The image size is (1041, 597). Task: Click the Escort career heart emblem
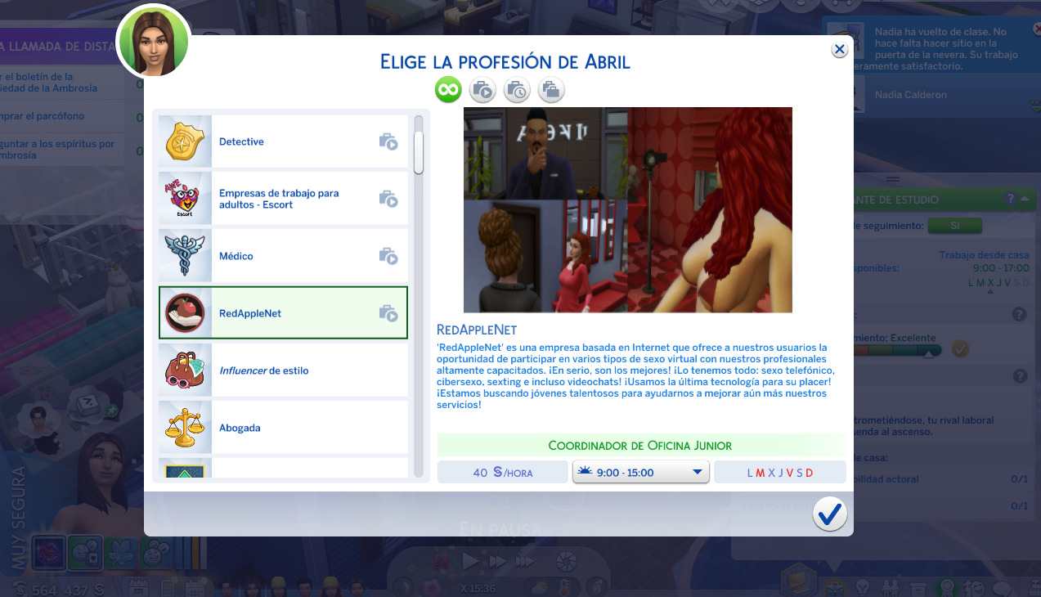pos(185,199)
